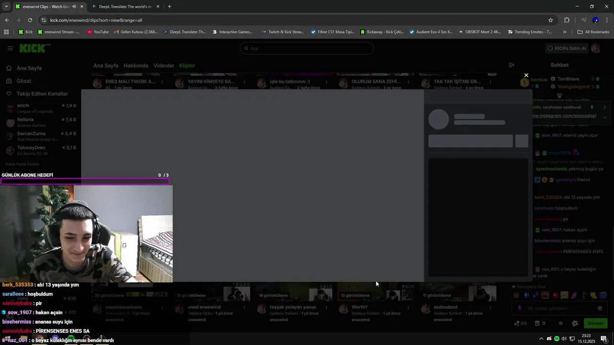The height and width of the screenshot is (345, 614).
Task: Open SercanZurna followed channel
Action: point(41,136)
